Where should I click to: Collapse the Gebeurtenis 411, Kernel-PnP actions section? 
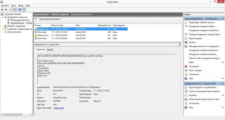(x=223, y=83)
